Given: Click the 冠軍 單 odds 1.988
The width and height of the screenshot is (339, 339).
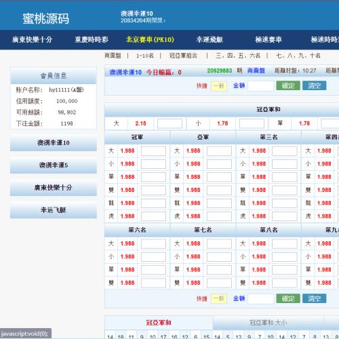Looking at the screenshot, I should tap(127, 177).
